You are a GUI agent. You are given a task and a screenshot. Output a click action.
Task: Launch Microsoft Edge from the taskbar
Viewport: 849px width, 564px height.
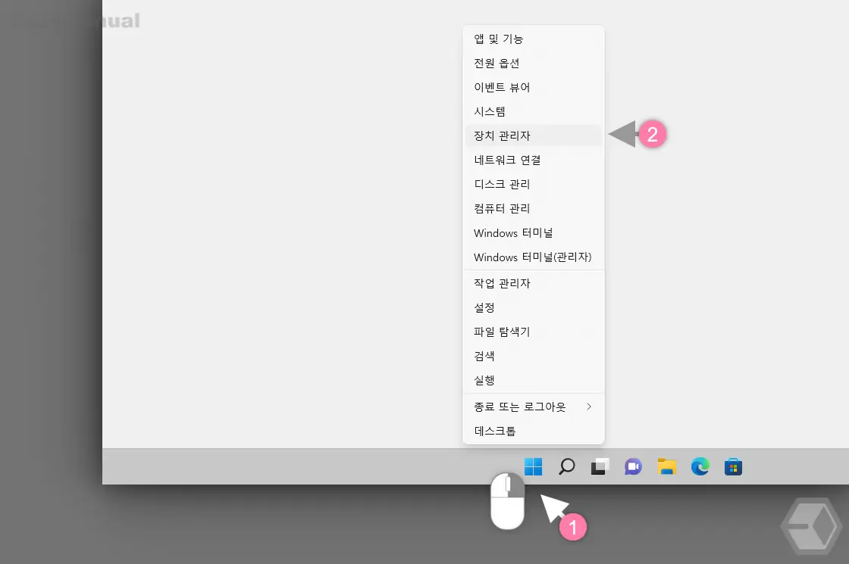tap(700, 467)
